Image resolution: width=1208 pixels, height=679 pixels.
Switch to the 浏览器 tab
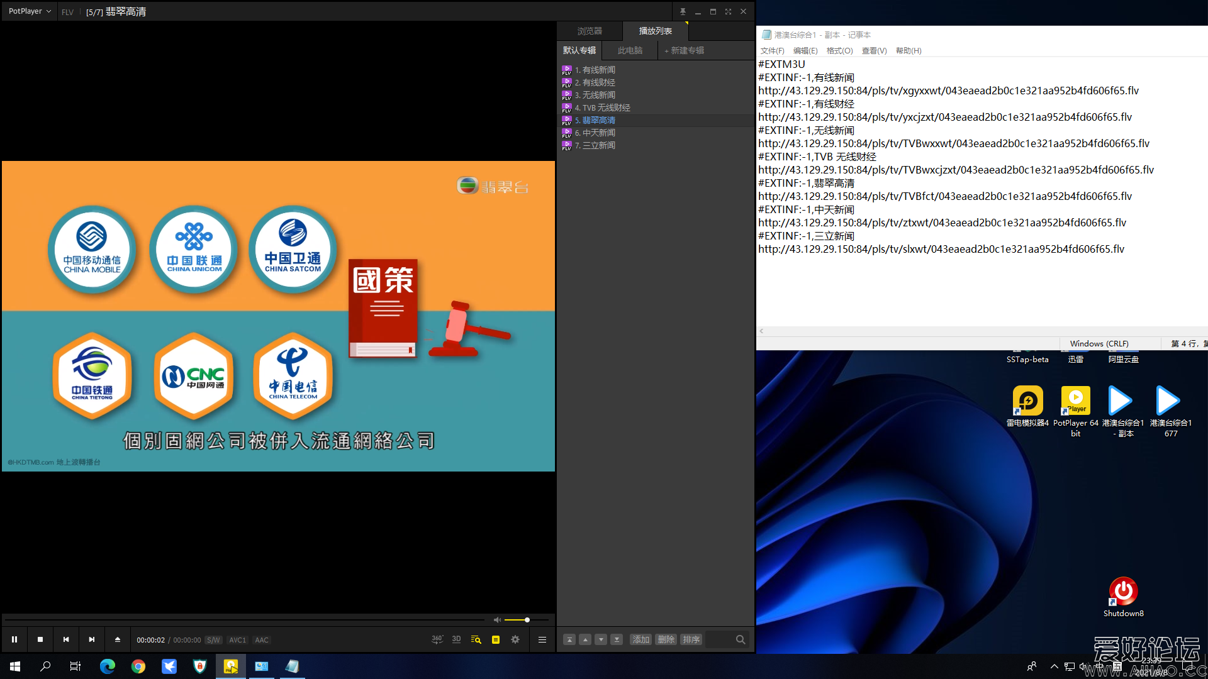(x=590, y=31)
